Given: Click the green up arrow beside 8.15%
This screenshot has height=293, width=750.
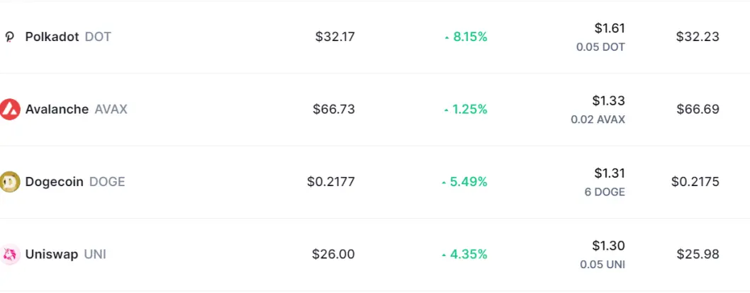Looking at the screenshot, I should tap(447, 38).
